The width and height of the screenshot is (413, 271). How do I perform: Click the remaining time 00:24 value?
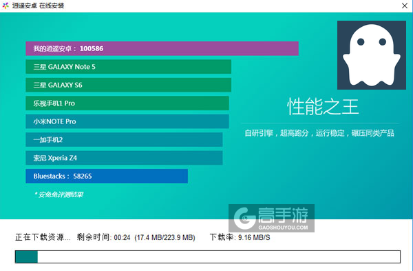[123, 238]
